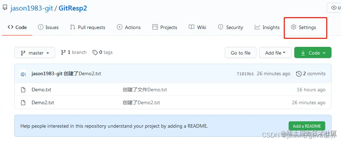The height and width of the screenshot is (142, 342).
Task: Click the Add a README button
Action: point(307,126)
